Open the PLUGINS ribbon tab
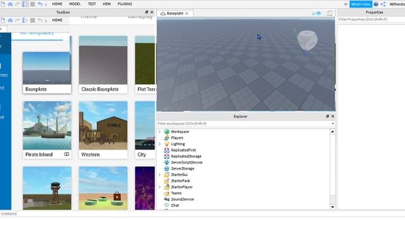Image resolution: width=405 pixels, height=228 pixels. 125,4
